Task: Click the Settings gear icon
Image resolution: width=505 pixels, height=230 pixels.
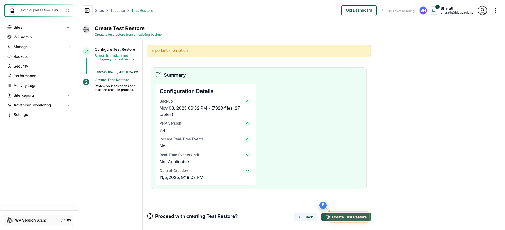Action: pyautogui.click(x=9, y=115)
